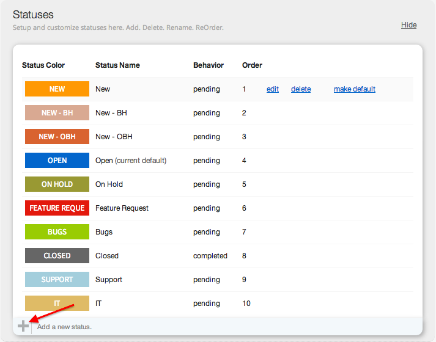Click the Status Color column header
This screenshot has width=436, height=342.
tap(43, 65)
